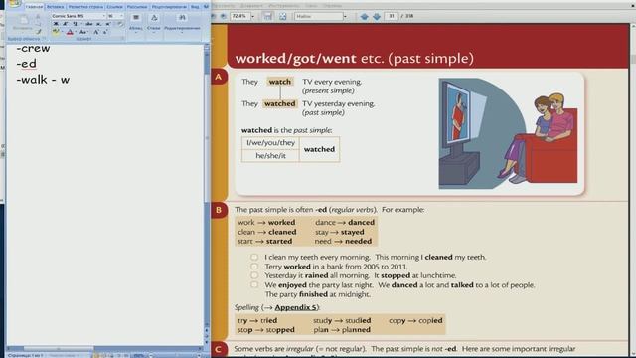Click bullet beside 'I clean my teeth'
This screenshot has width=636, height=358.
pos(254,257)
